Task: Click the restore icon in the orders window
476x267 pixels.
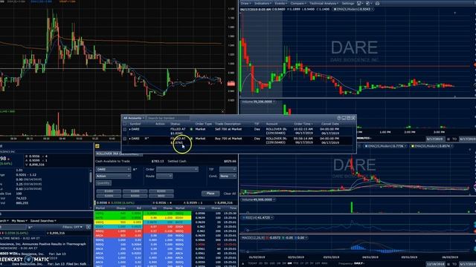Action: click(349, 118)
